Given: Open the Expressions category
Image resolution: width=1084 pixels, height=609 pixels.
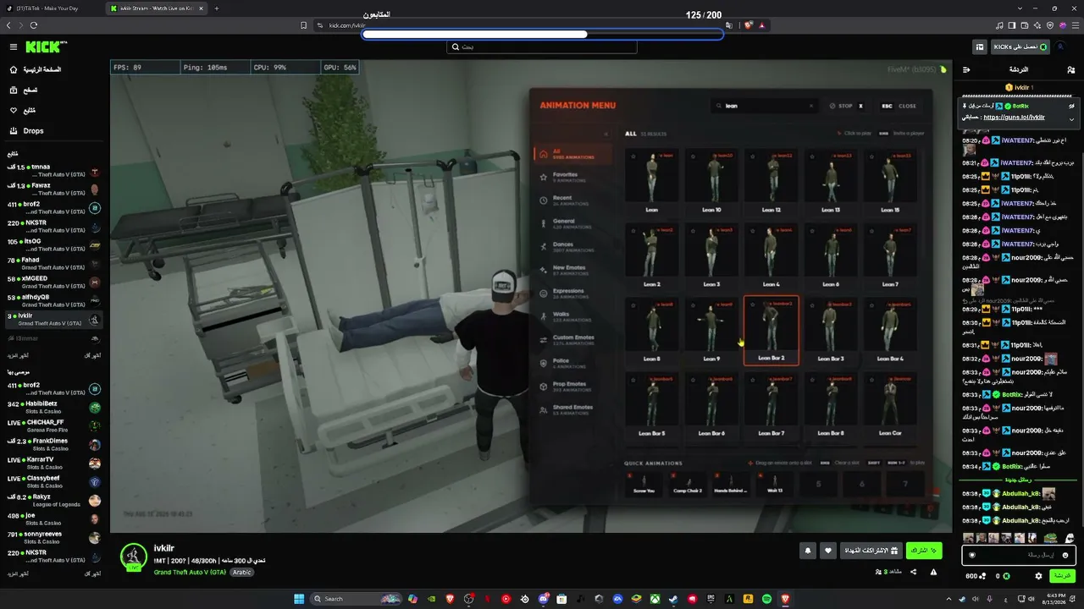Looking at the screenshot, I should coord(573,293).
